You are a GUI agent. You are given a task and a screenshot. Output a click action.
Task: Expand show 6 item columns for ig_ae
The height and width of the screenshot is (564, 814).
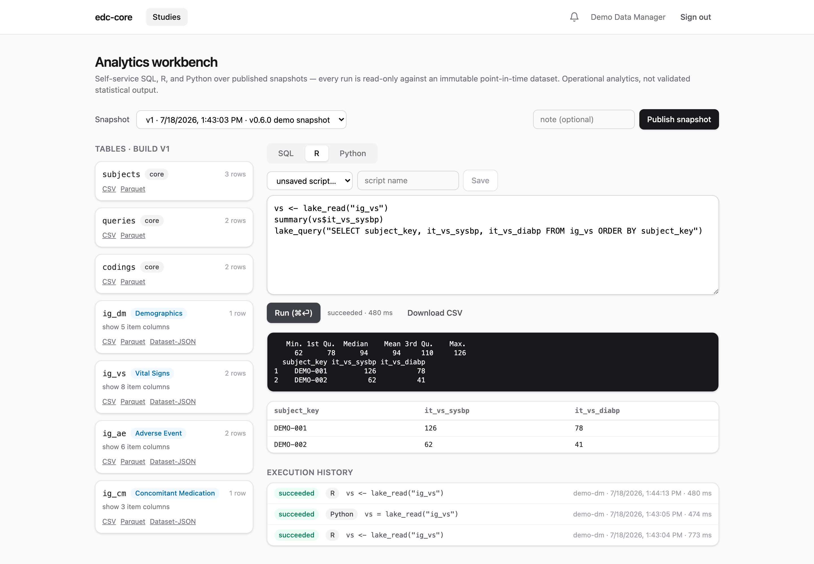(136, 447)
